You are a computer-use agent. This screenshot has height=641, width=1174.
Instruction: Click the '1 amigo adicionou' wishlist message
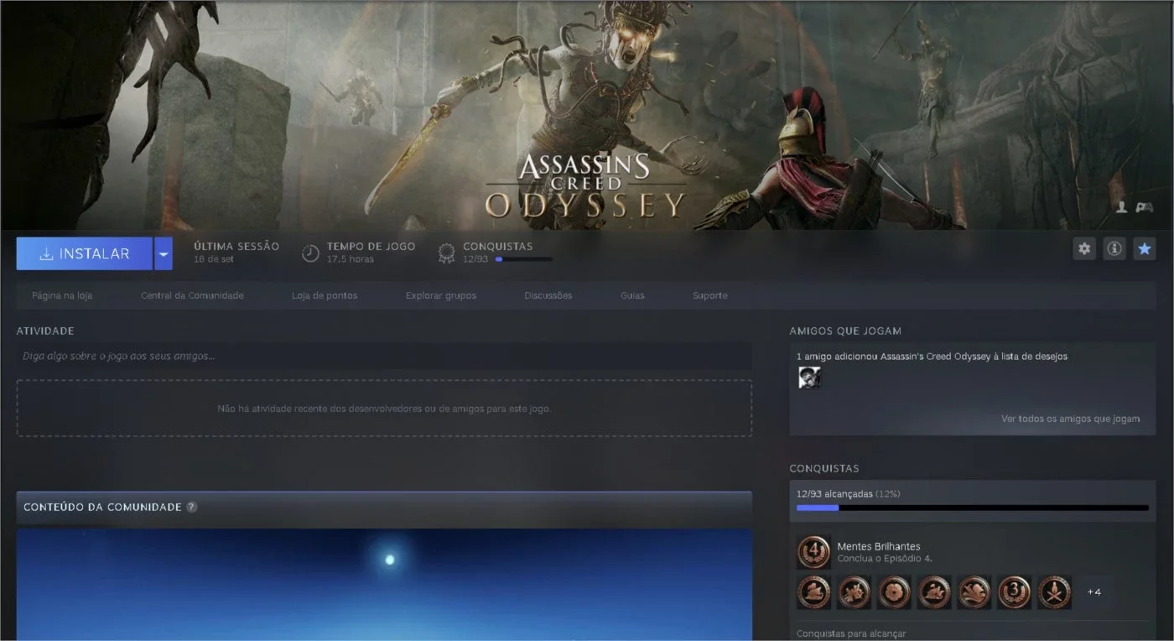[x=932, y=357]
